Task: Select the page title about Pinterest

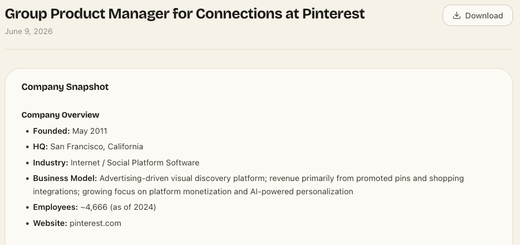Action: click(185, 14)
